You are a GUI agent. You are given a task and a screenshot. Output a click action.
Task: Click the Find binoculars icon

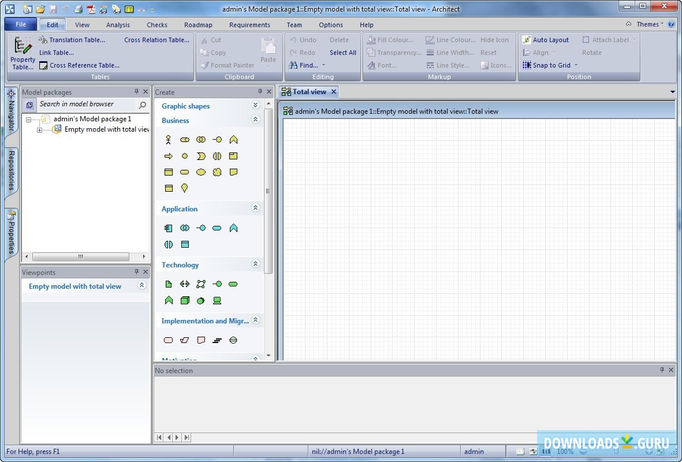[x=293, y=65]
